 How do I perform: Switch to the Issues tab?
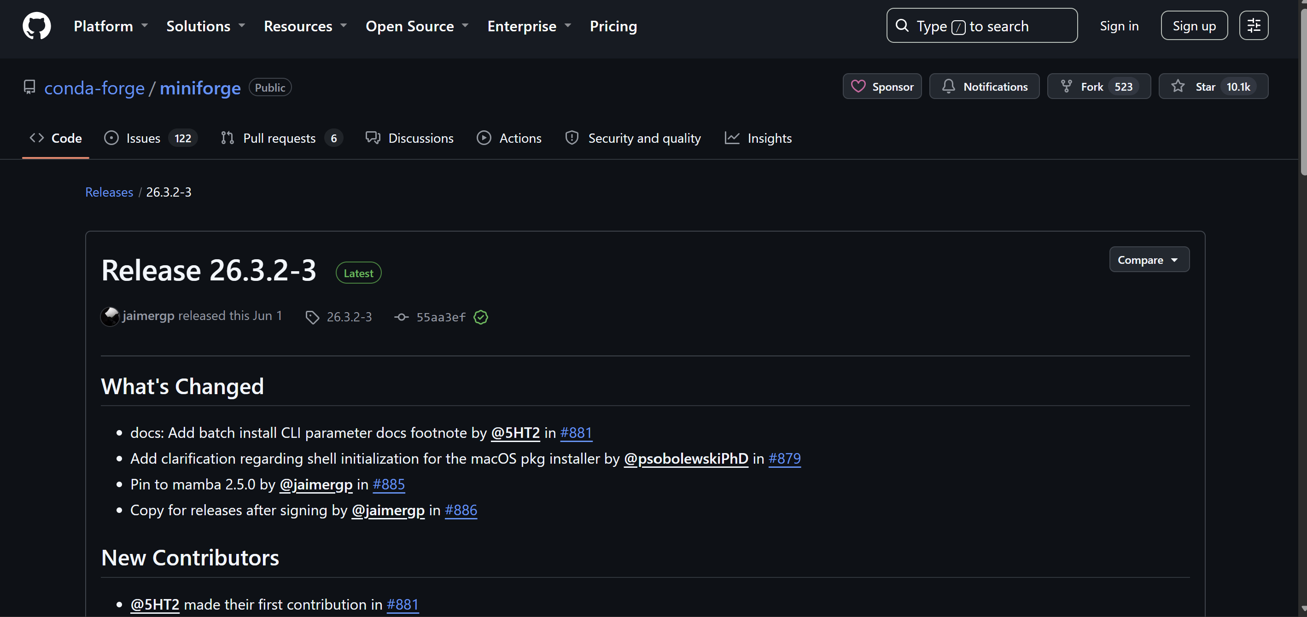(x=150, y=138)
